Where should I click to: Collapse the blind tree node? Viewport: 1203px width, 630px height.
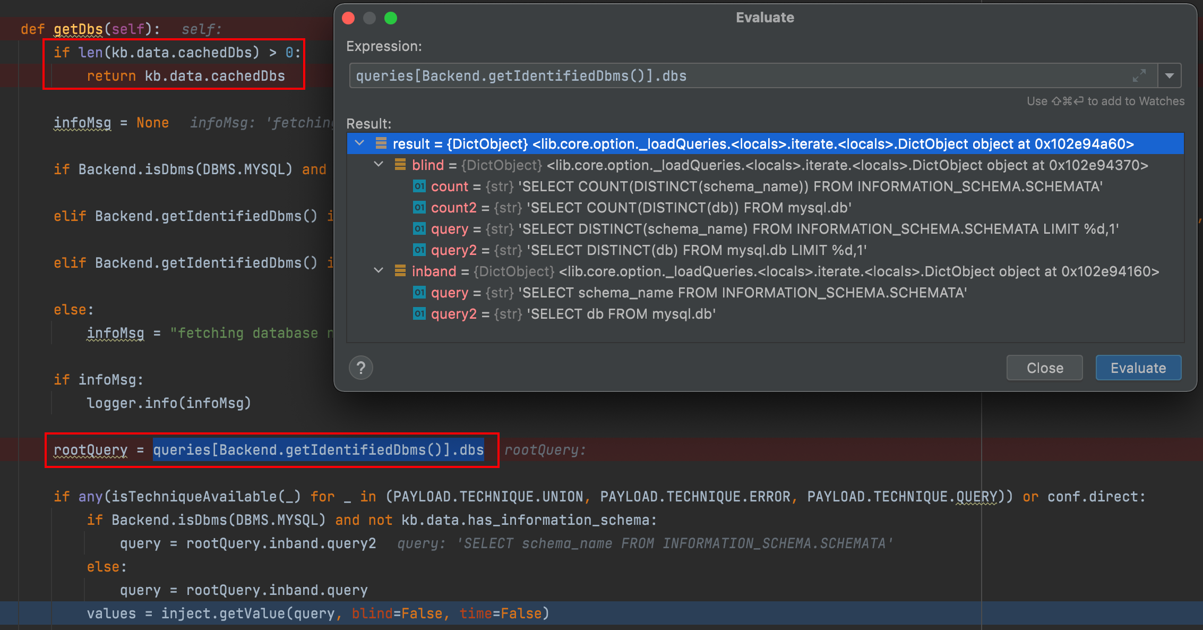point(379,165)
